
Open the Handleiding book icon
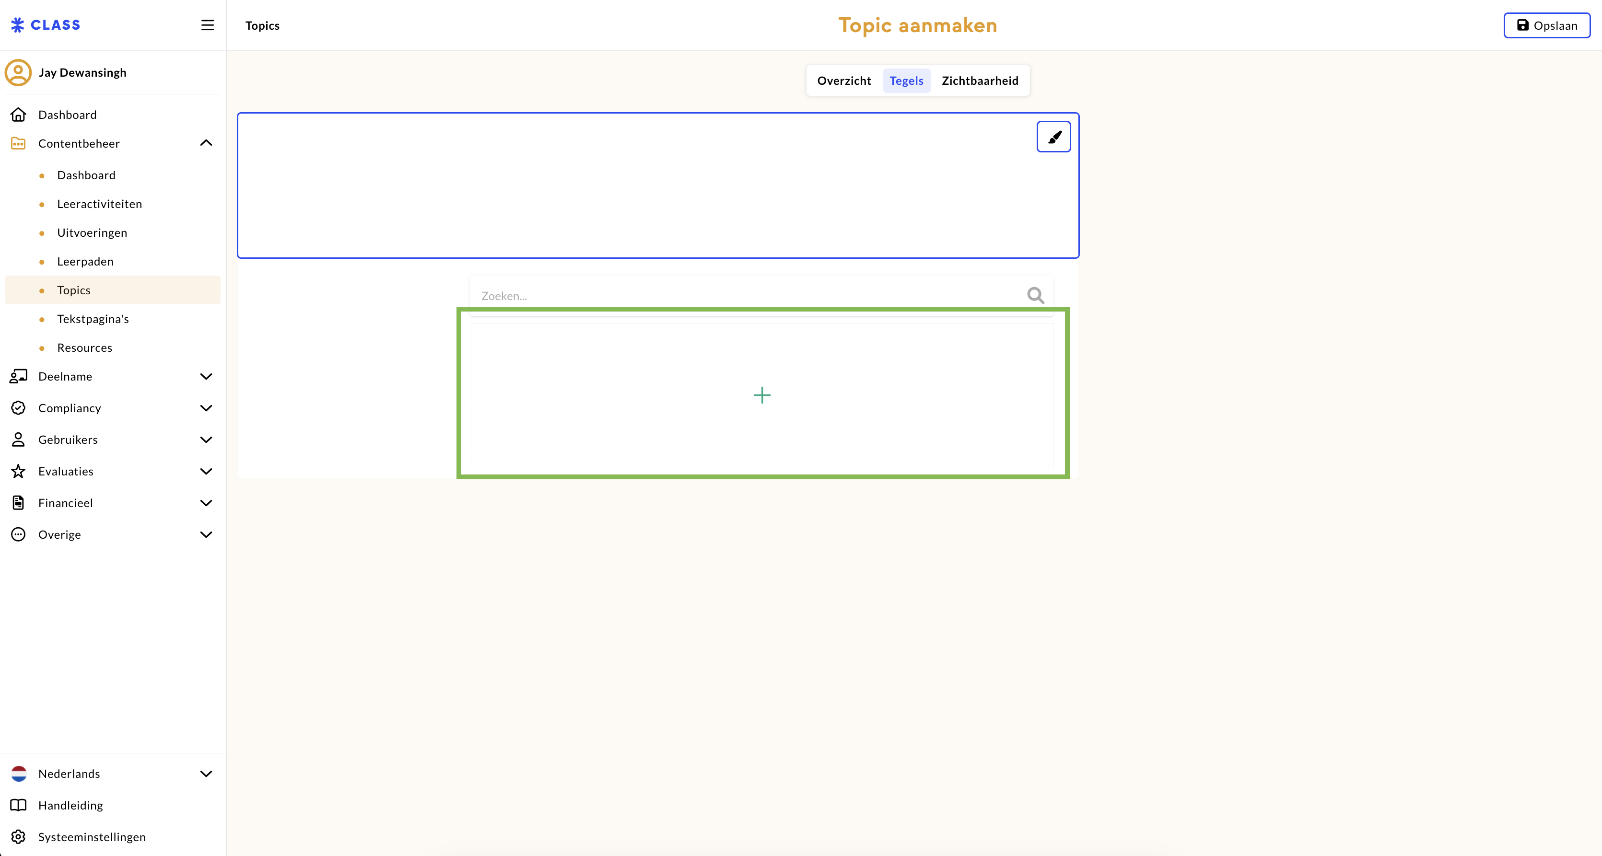(19, 805)
